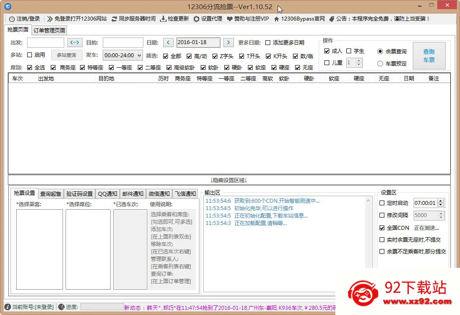Click the 目的 station input field
Screen dimensions: 460x315
(x=123, y=42)
